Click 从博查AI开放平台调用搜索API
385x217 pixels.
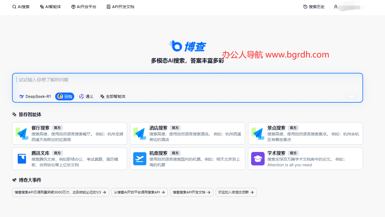pyautogui.click(x=139, y=192)
